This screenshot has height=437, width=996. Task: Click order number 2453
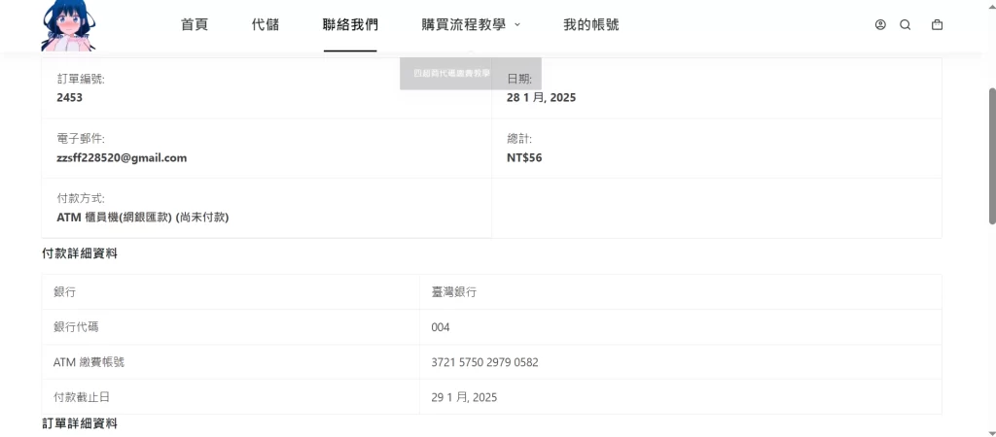tap(70, 97)
